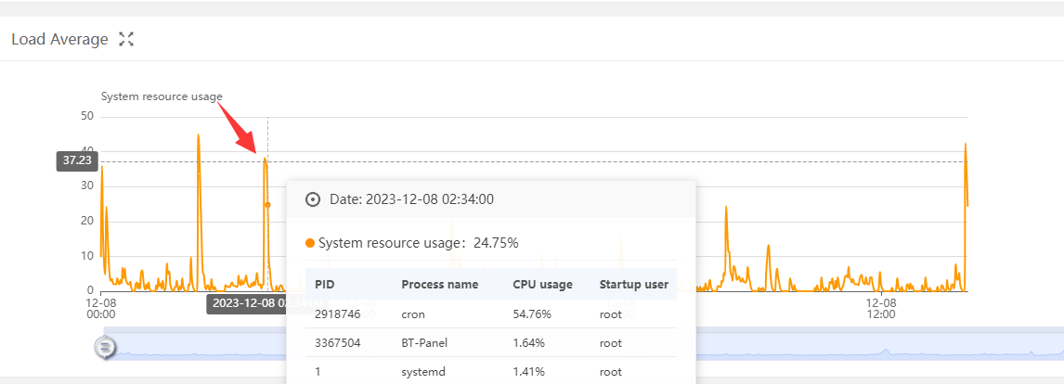Click the 12-08 12:00 axis label
This screenshot has height=384, width=1064.
880,308
